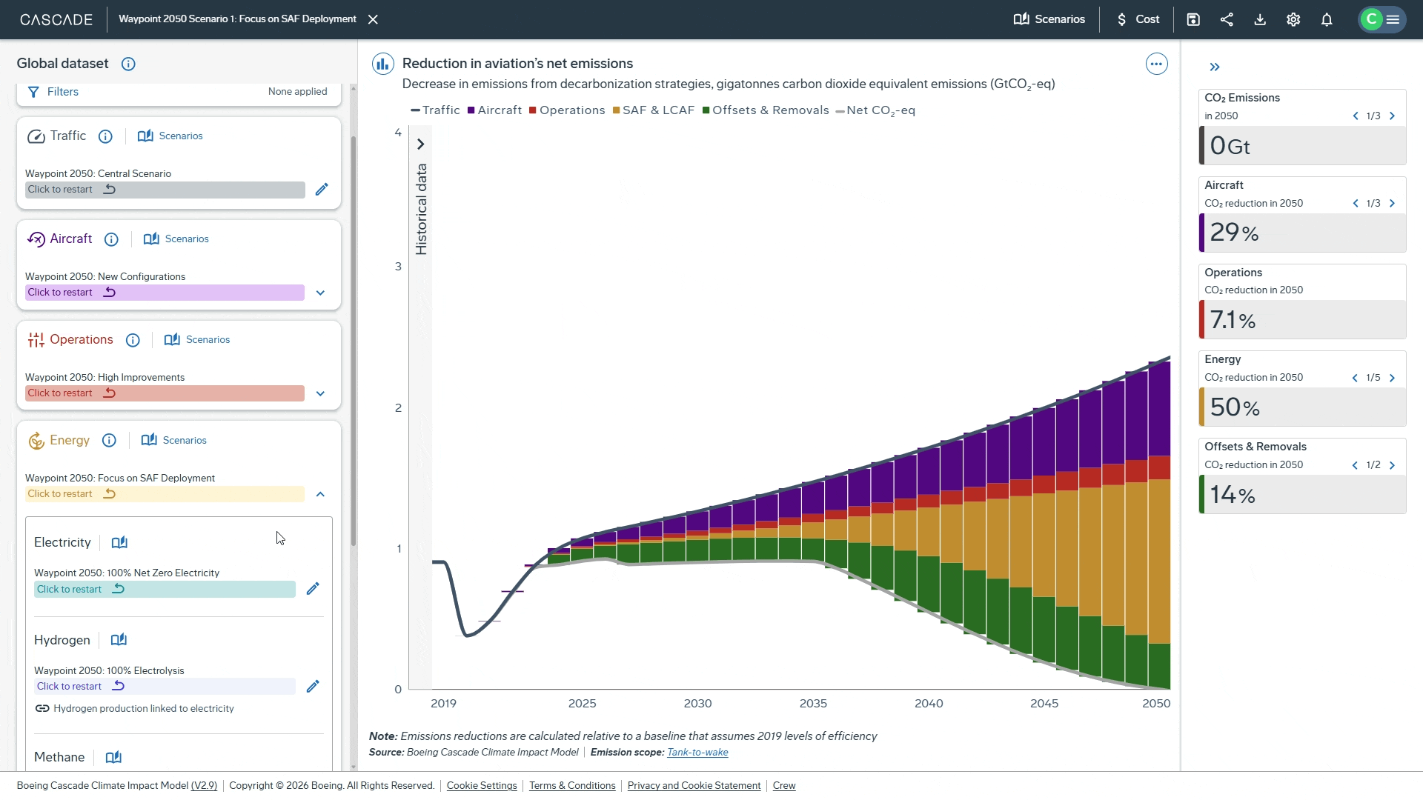Show Energy info tooltip

click(x=109, y=441)
